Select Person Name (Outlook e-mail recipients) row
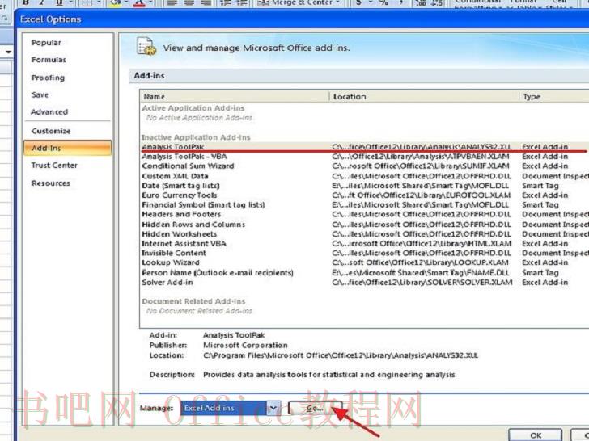Viewport: 589px width, 441px height. tap(364, 273)
